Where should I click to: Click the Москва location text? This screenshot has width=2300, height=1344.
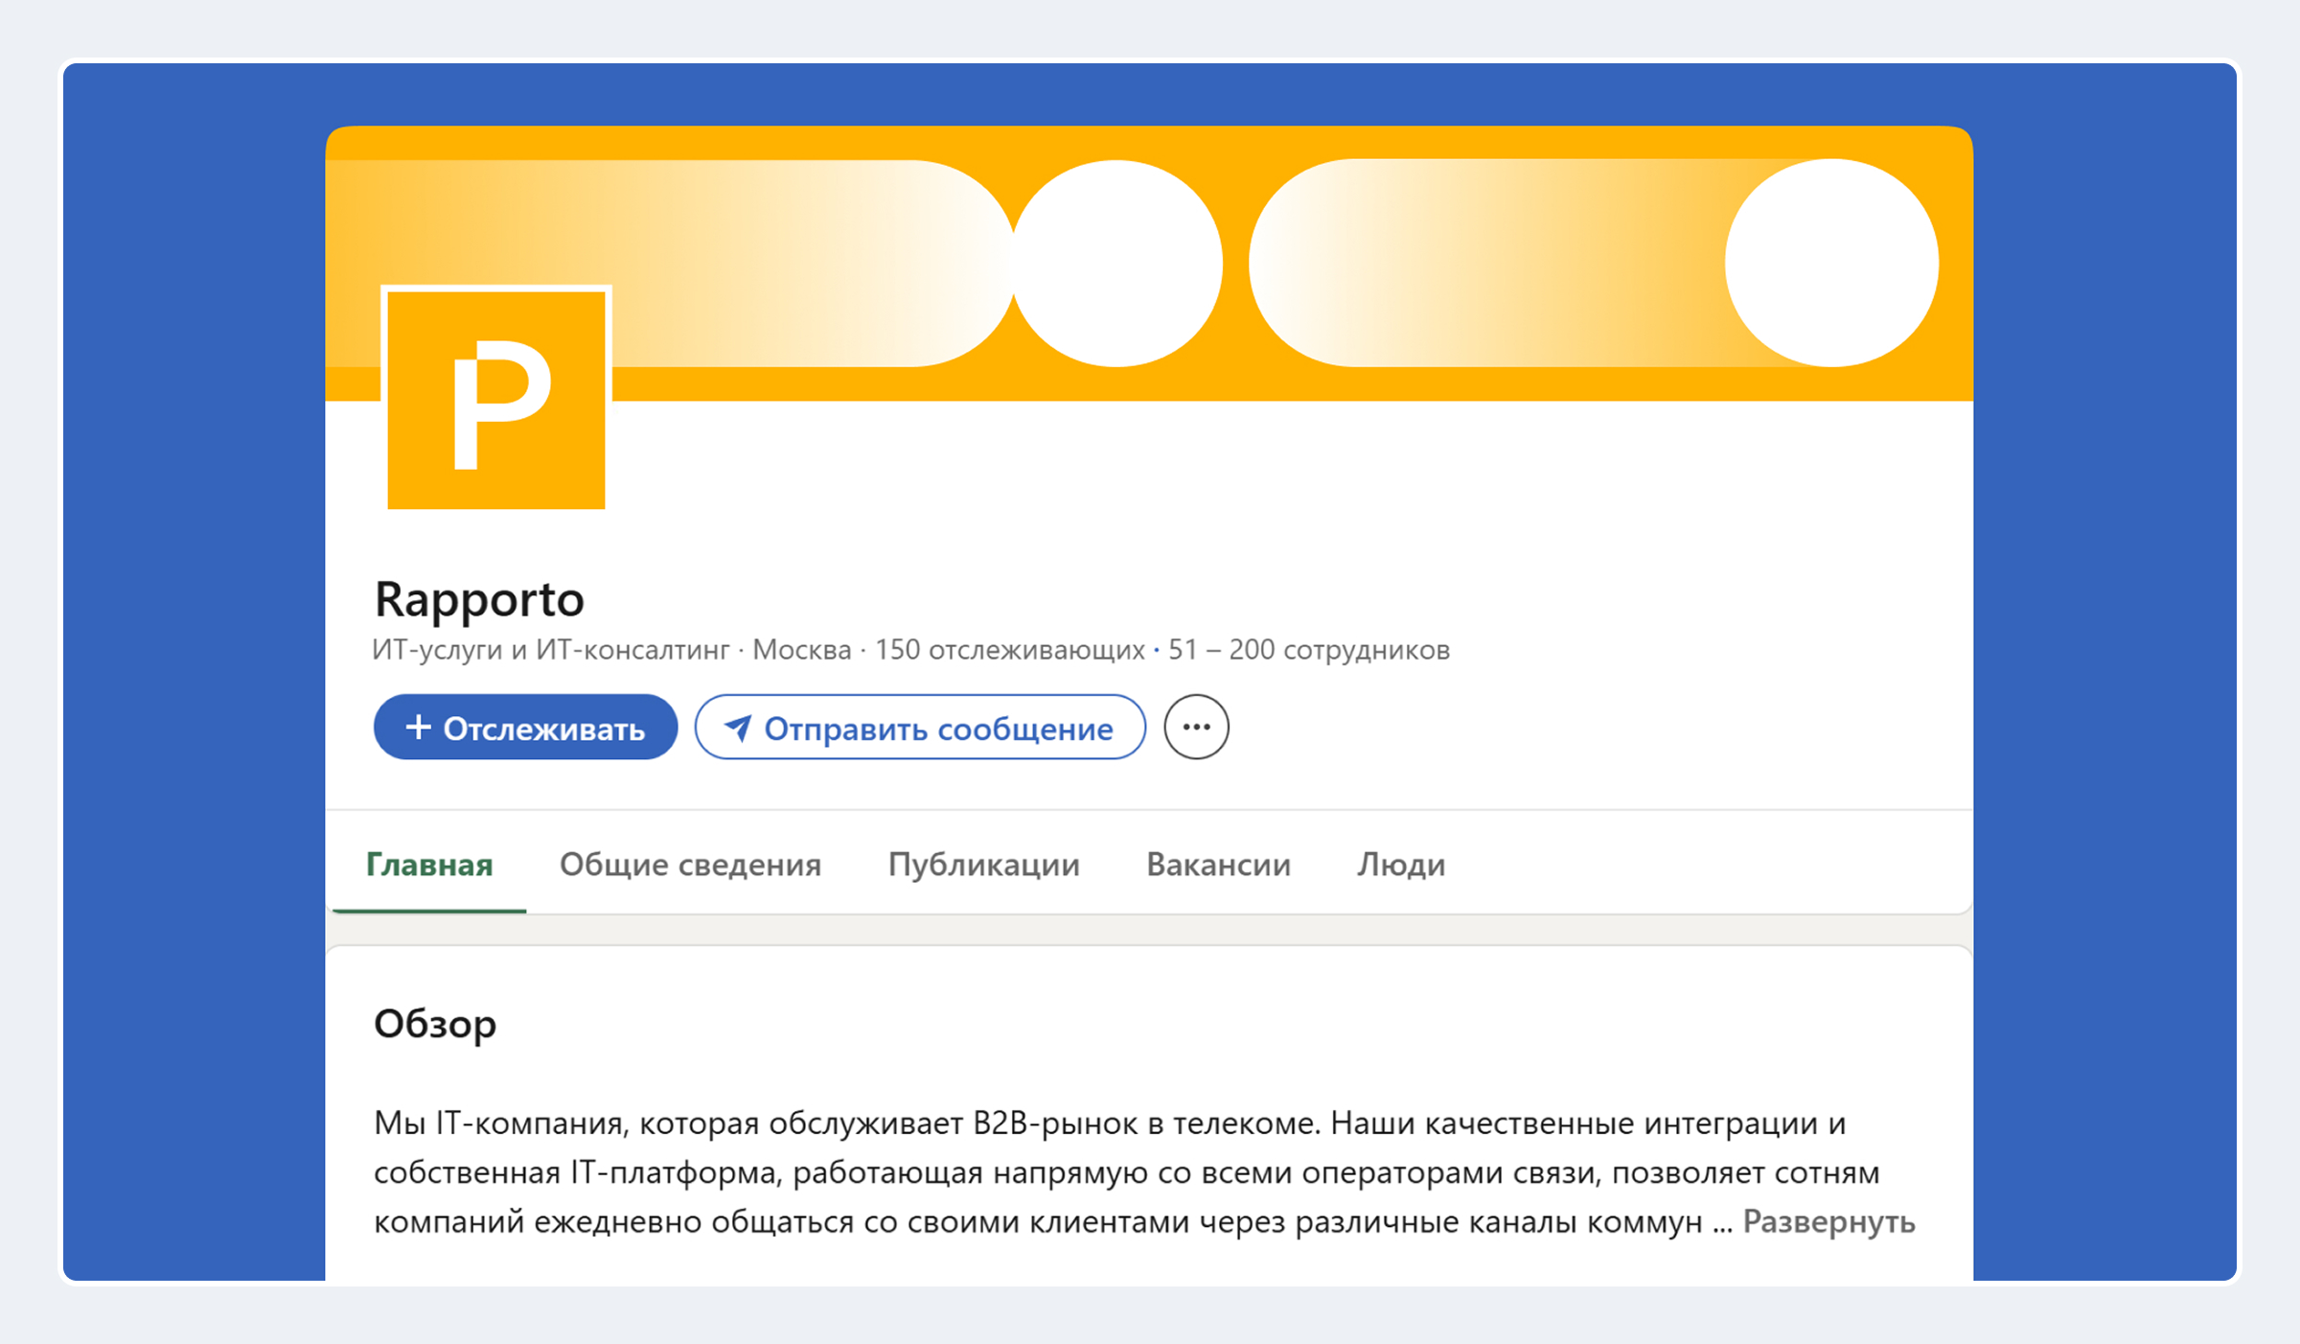(801, 650)
